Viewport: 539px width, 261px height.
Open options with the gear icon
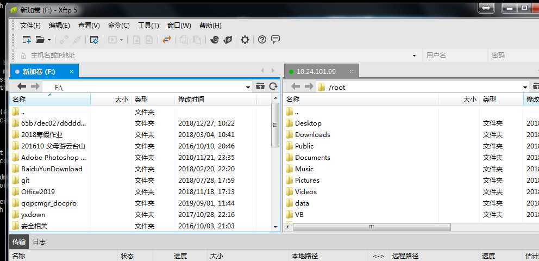click(x=245, y=40)
